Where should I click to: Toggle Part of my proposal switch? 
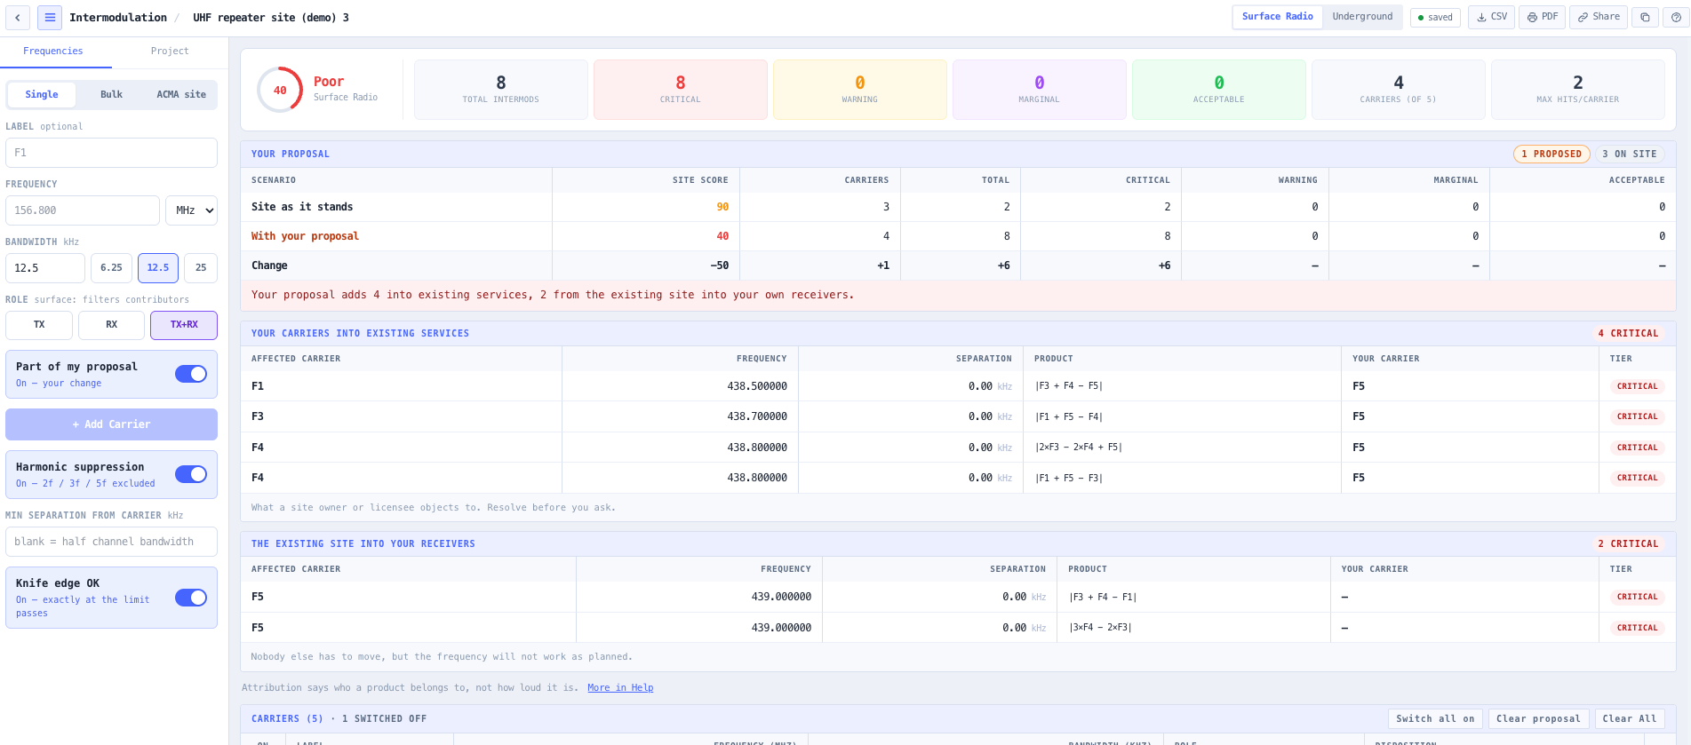191,374
